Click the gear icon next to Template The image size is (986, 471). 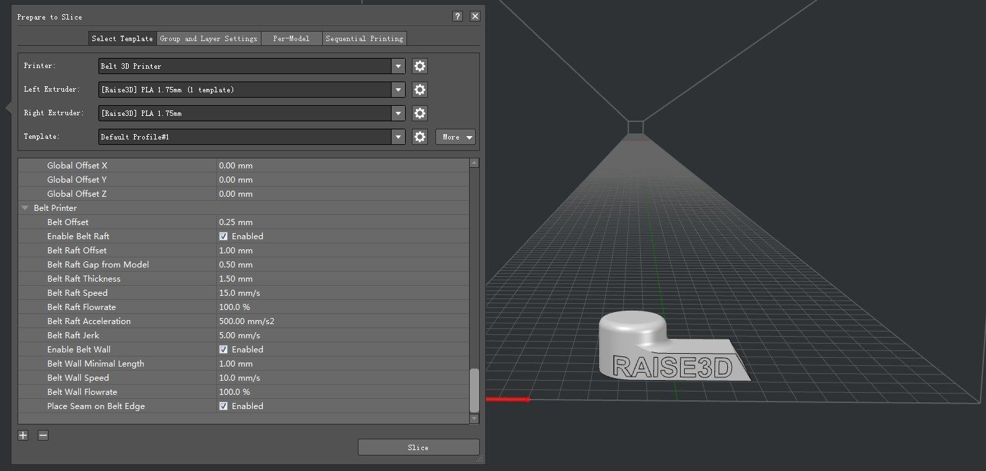pos(419,137)
